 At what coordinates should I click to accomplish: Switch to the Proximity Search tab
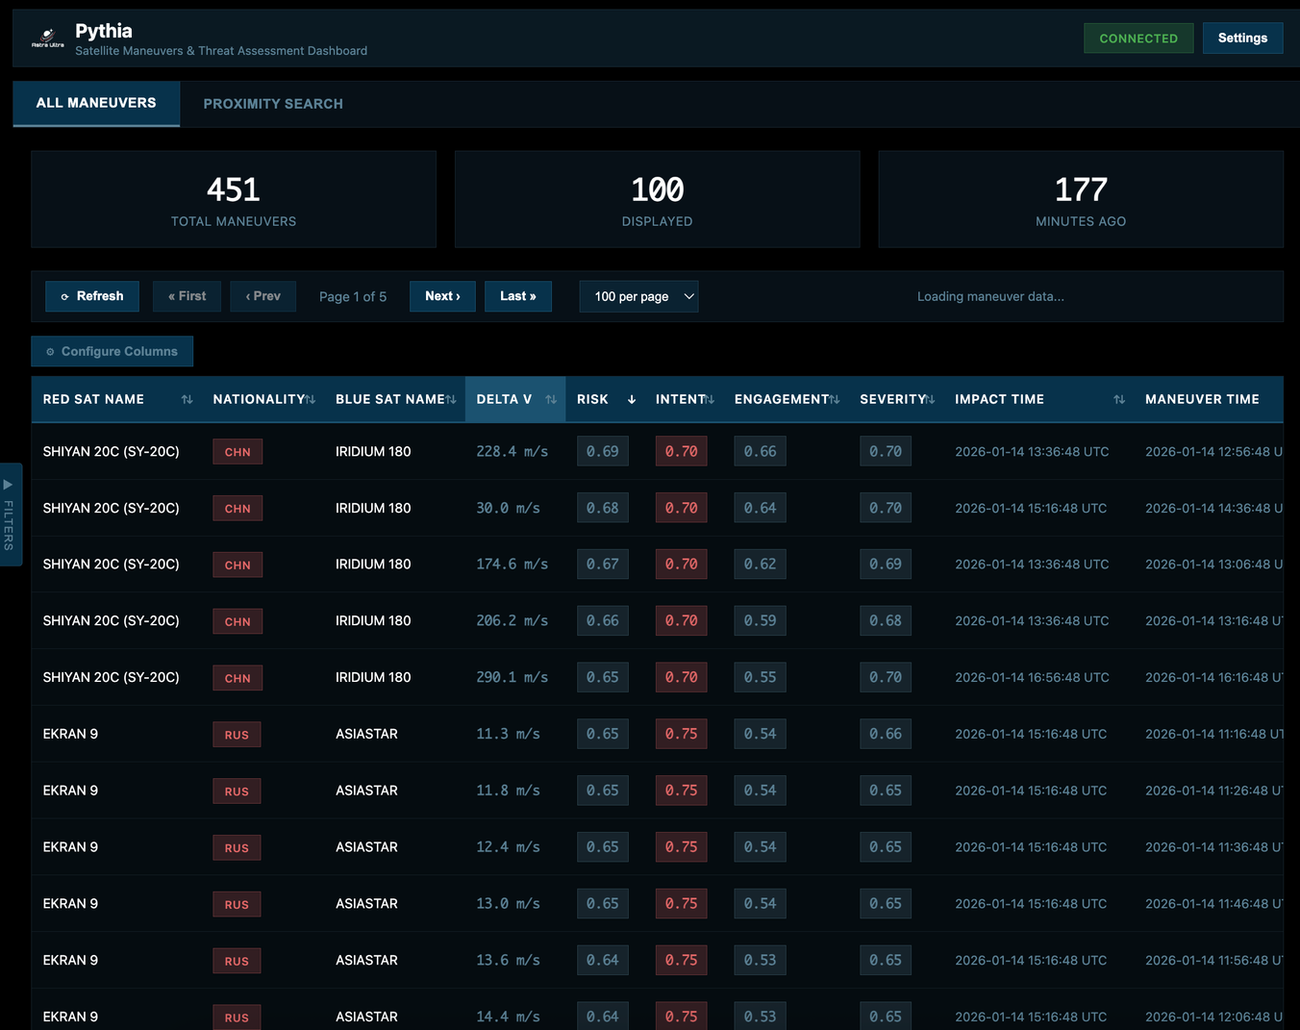273,104
